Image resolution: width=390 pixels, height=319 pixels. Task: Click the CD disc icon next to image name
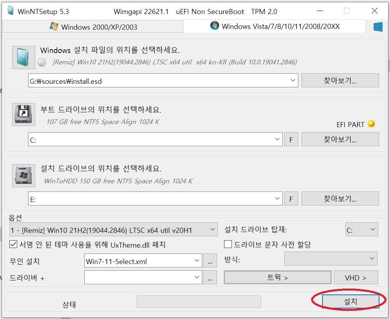42,62
